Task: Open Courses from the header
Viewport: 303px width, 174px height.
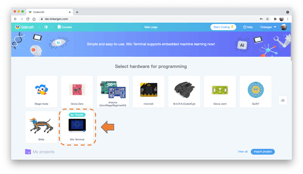Action: [65, 27]
